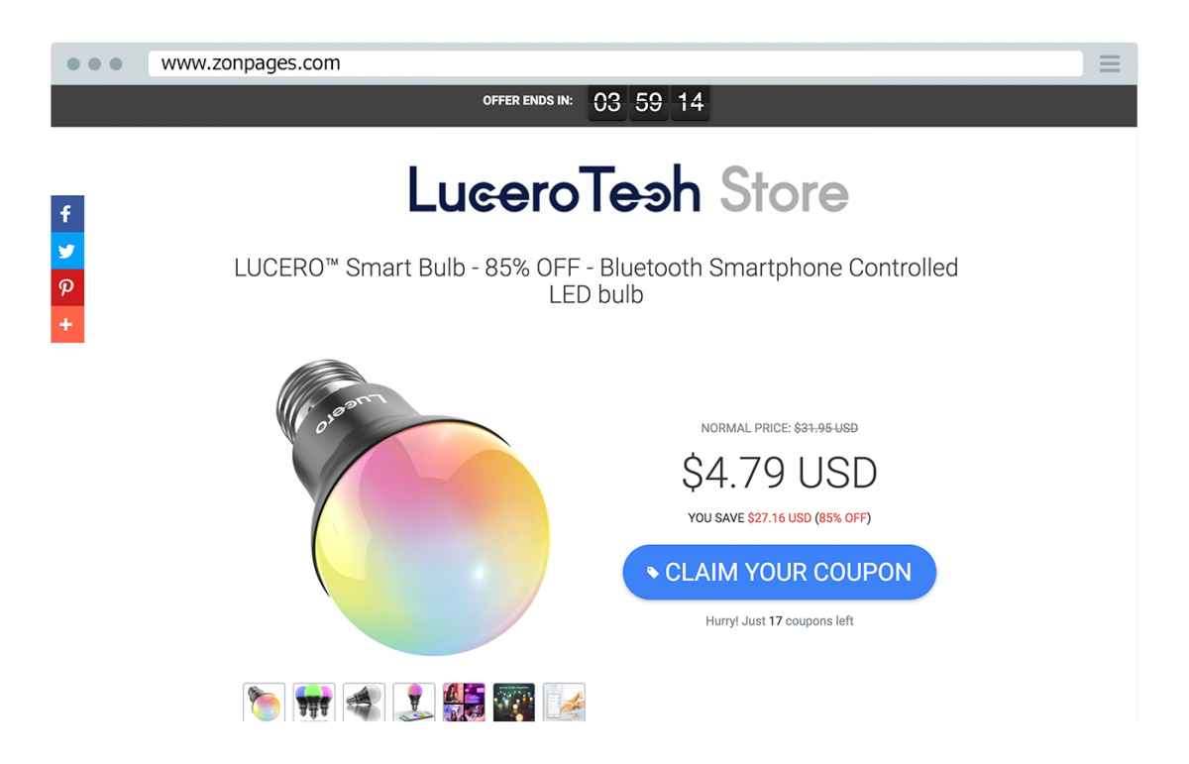
Task: Select the first rainbow bulb thumbnail
Action: pos(264,702)
